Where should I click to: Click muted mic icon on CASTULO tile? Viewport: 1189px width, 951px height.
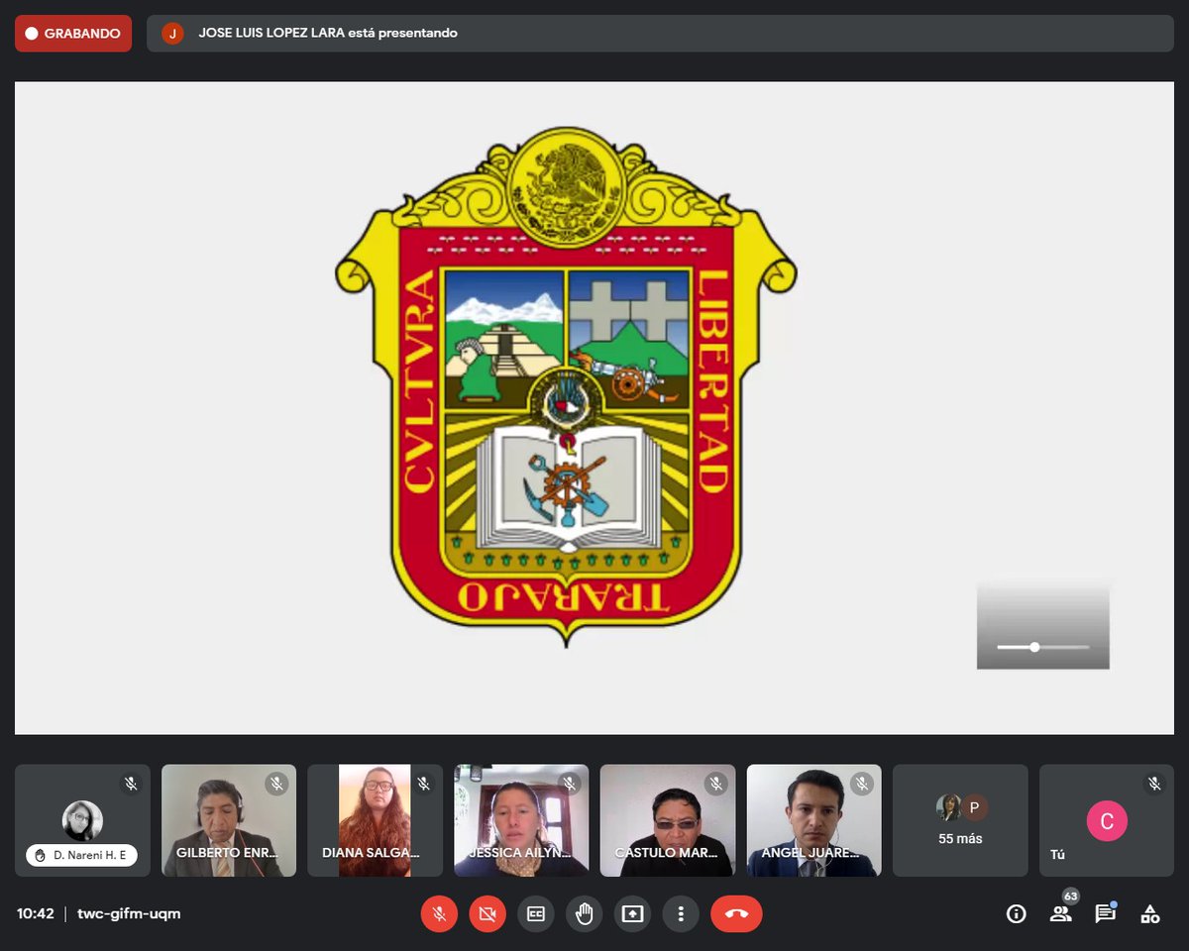coord(715,784)
